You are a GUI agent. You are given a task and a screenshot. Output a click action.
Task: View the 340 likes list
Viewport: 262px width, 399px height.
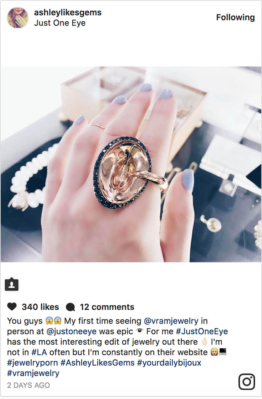pos(40,307)
